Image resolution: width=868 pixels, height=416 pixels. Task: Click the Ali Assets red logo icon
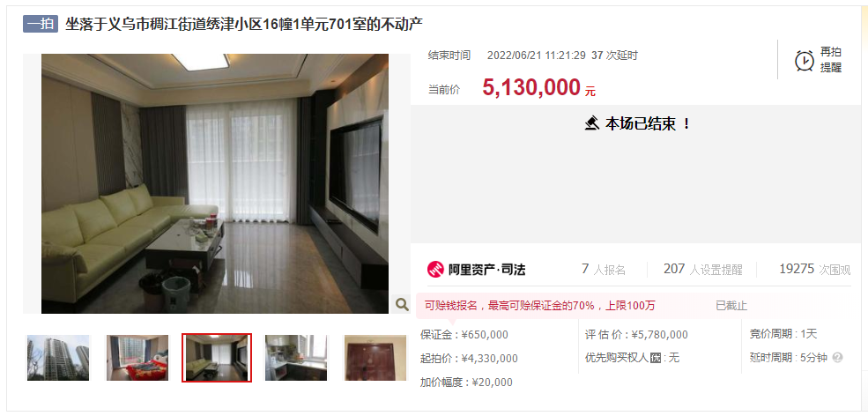pyautogui.click(x=435, y=270)
